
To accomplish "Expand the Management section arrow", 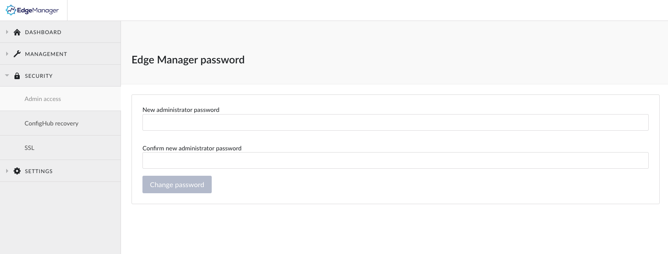I will [x=7, y=54].
